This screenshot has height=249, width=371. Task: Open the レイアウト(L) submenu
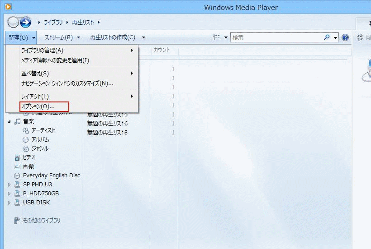[79, 97]
